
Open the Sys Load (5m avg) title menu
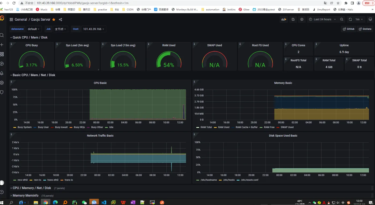click(77, 45)
